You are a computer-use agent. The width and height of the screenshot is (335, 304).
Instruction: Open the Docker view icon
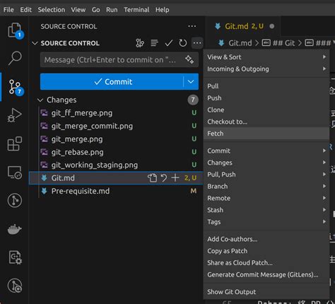click(x=15, y=229)
